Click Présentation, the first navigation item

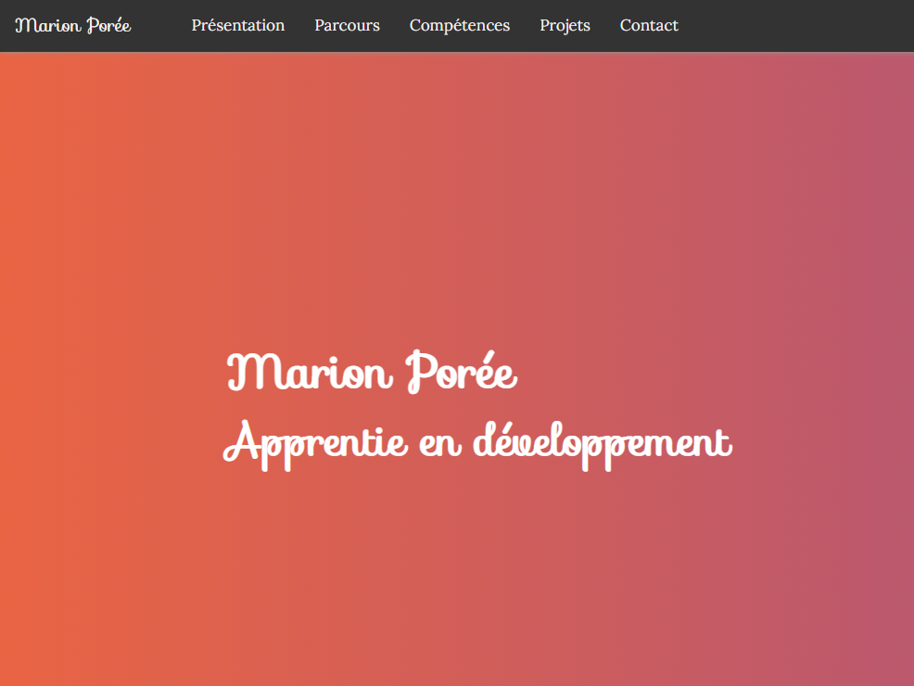coord(237,25)
